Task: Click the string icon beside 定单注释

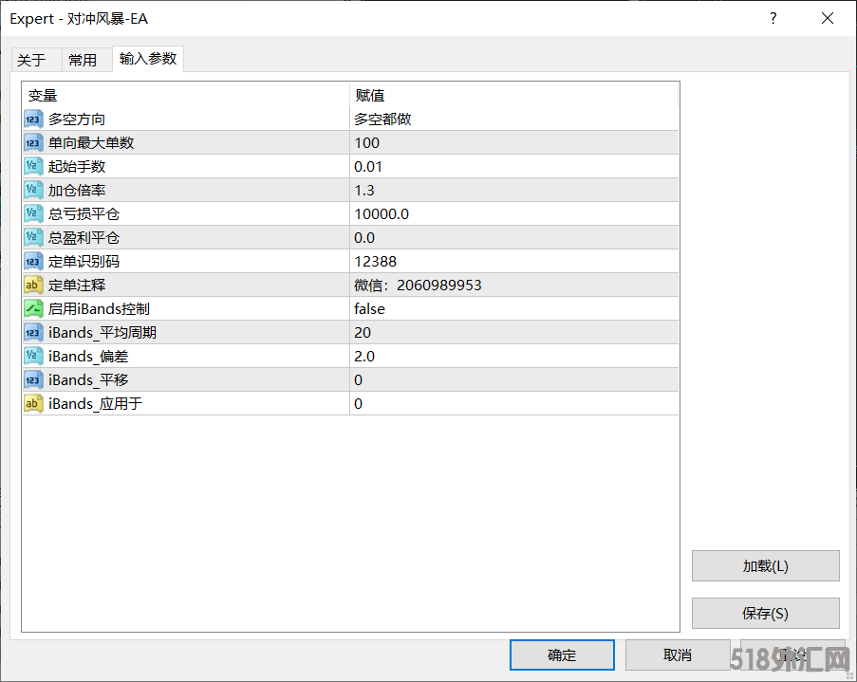Action: click(x=33, y=286)
